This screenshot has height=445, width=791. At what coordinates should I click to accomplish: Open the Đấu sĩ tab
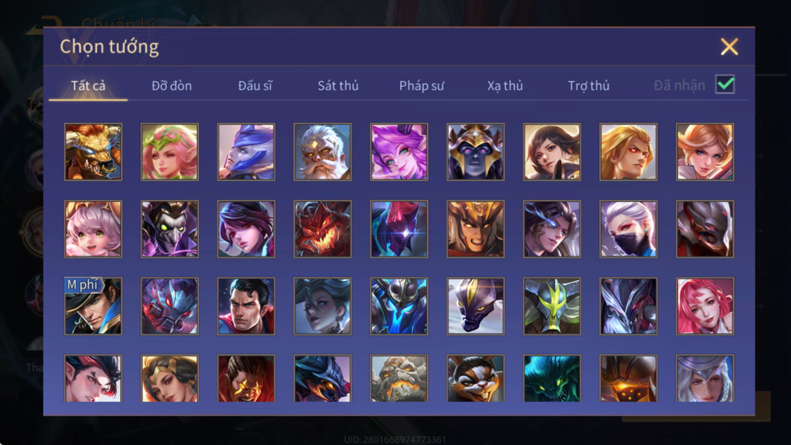255,86
